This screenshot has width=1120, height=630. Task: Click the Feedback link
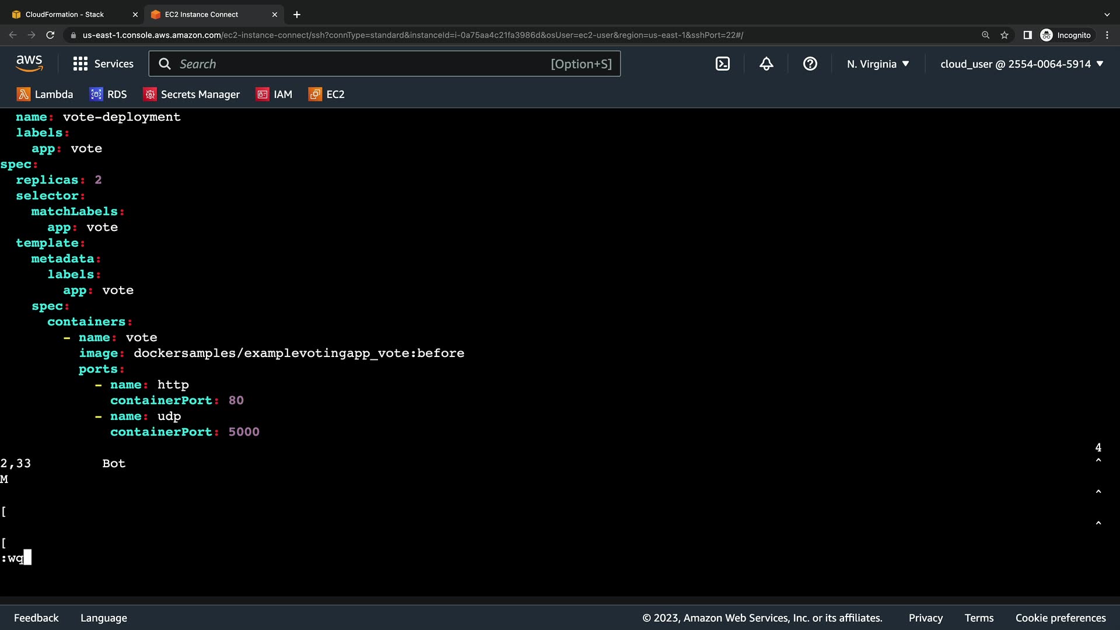[36, 618]
